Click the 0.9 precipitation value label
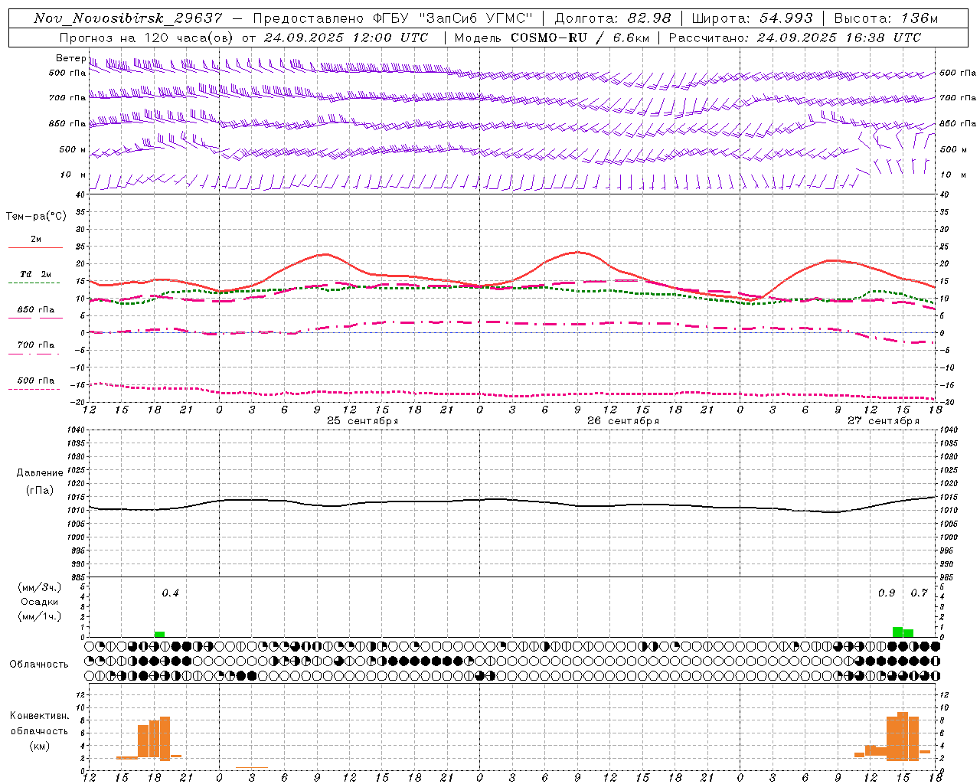 click(887, 593)
